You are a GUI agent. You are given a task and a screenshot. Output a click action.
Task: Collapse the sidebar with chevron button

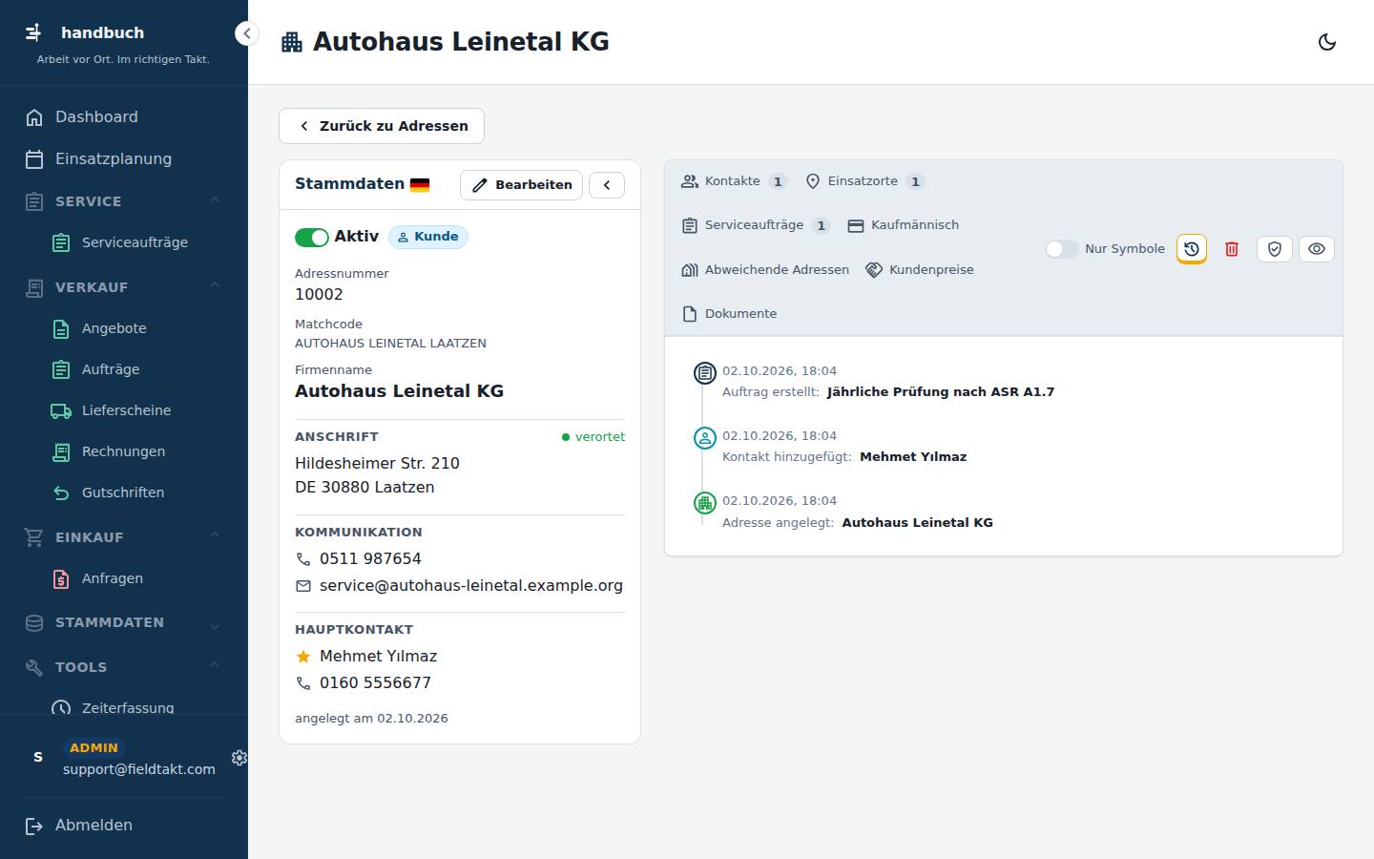click(246, 33)
